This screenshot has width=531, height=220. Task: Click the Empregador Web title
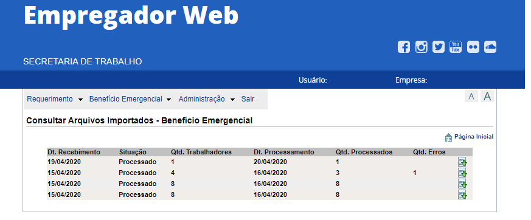click(131, 15)
